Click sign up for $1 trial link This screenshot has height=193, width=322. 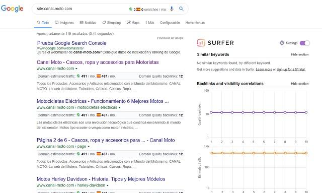click(x=291, y=70)
